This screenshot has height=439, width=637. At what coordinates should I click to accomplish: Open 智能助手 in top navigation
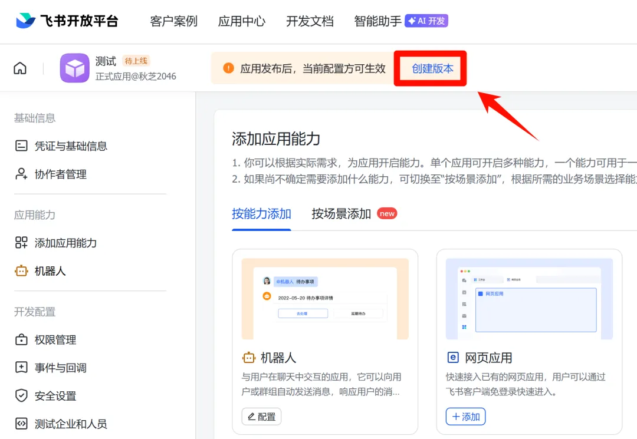click(378, 21)
